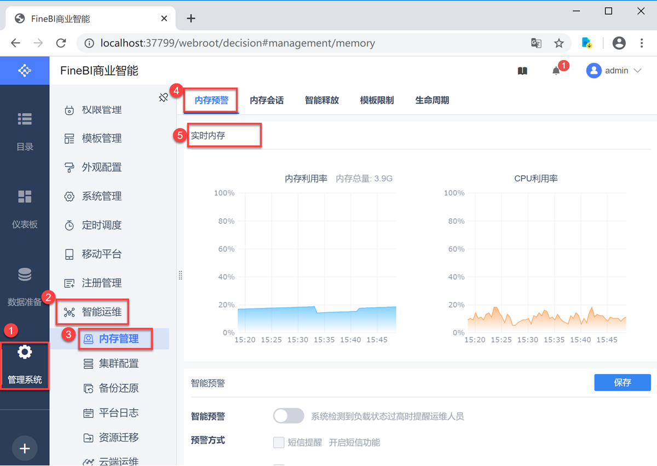Viewport: 657px width, 466px height.
Task: Unpin the side menu with pin icon
Action: tap(163, 97)
